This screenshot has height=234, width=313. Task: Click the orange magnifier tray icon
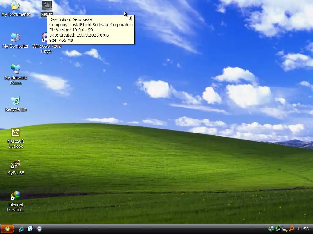(x=291, y=229)
